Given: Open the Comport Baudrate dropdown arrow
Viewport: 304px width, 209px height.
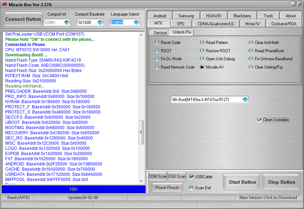Looking at the screenshot, I should (100, 22).
